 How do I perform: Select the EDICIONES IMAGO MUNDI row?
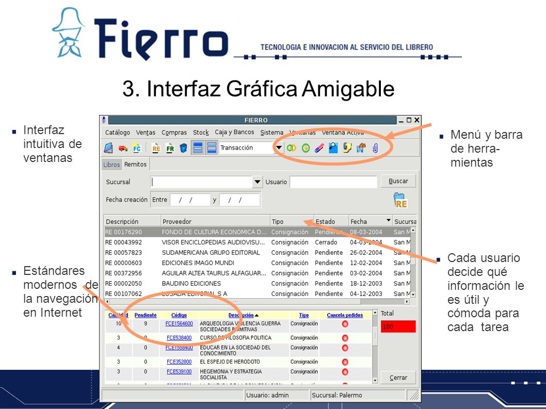pyautogui.click(x=258, y=263)
